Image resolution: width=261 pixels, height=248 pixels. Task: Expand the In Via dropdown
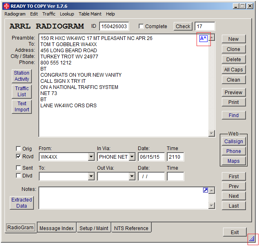click(132, 157)
